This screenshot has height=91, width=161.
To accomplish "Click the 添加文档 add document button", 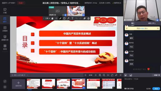I will (x=18, y=84).
